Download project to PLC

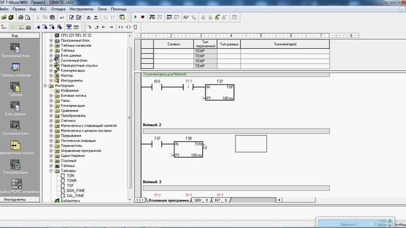coord(96,17)
